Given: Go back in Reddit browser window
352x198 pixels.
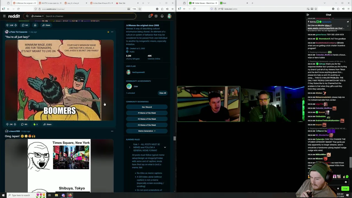Looking at the screenshot, I should [x=8, y=9].
